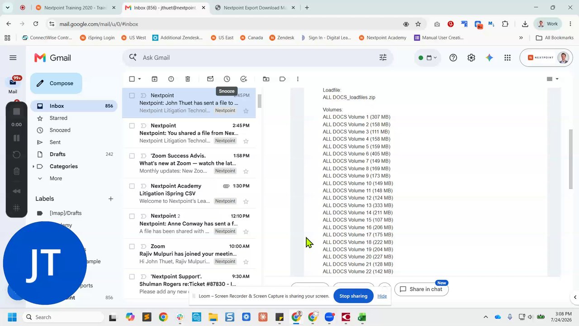Viewport: 579px width, 326px height.
Task: Click the Mail icon in left rail
Action: pyautogui.click(x=13, y=82)
